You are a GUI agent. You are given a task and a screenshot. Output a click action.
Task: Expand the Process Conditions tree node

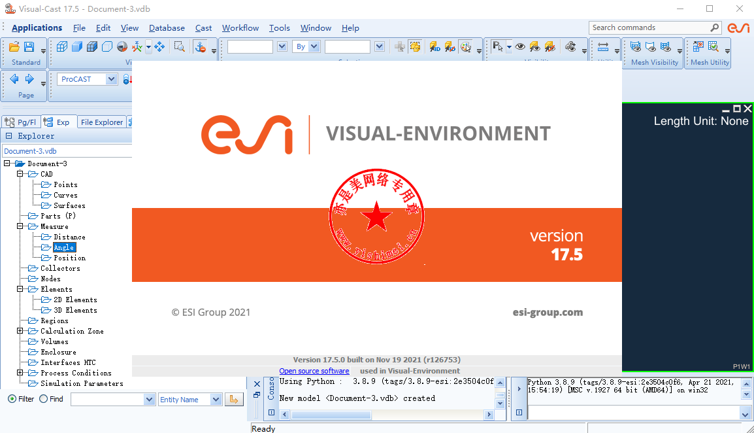click(x=20, y=373)
